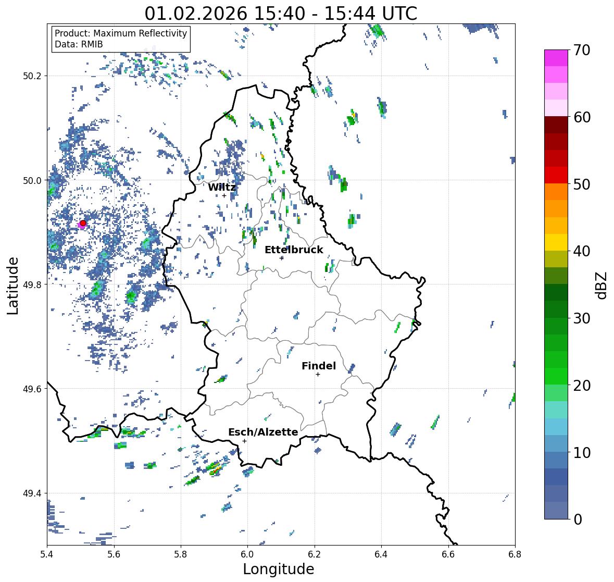Click the 0 tick label on colorbar
The image size is (614, 582).
578,519
